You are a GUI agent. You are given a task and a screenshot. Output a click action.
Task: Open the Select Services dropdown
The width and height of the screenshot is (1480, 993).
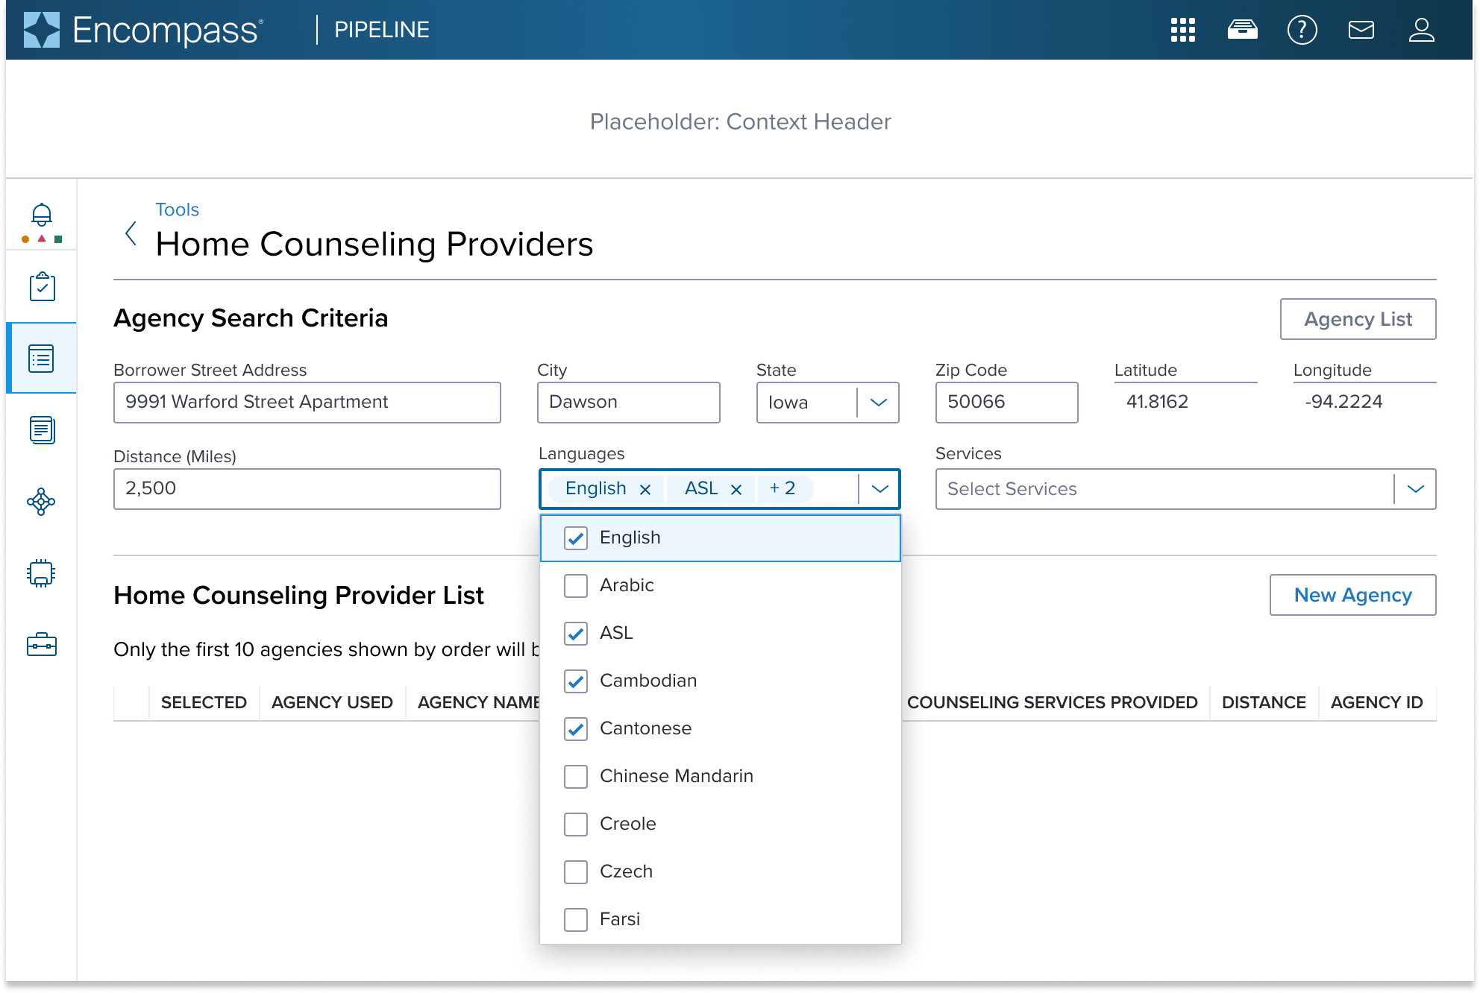click(1414, 489)
